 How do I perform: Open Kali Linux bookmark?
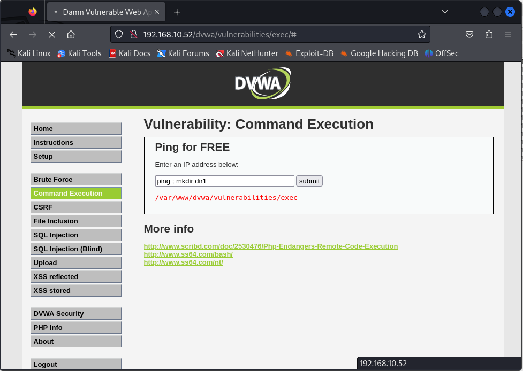[x=29, y=53]
